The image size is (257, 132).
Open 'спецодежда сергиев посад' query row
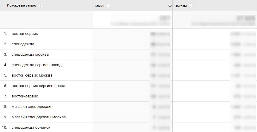(x=36, y=65)
